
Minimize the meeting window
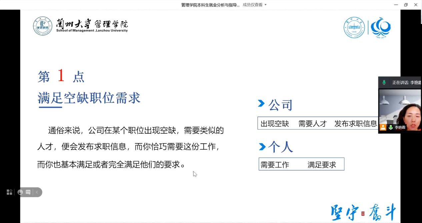(396, 5)
